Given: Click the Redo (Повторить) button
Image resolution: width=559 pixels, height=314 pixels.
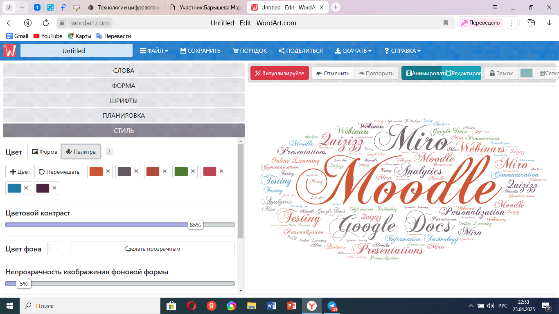Looking at the screenshot, I should point(376,73).
